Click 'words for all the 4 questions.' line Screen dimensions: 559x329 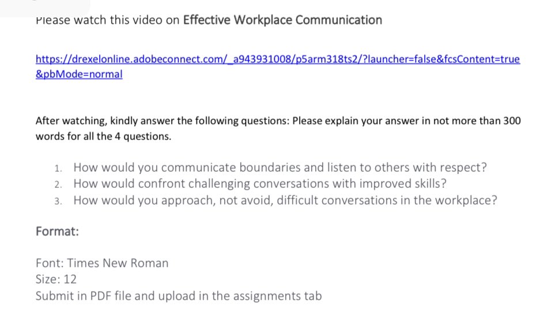[x=103, y=137]
